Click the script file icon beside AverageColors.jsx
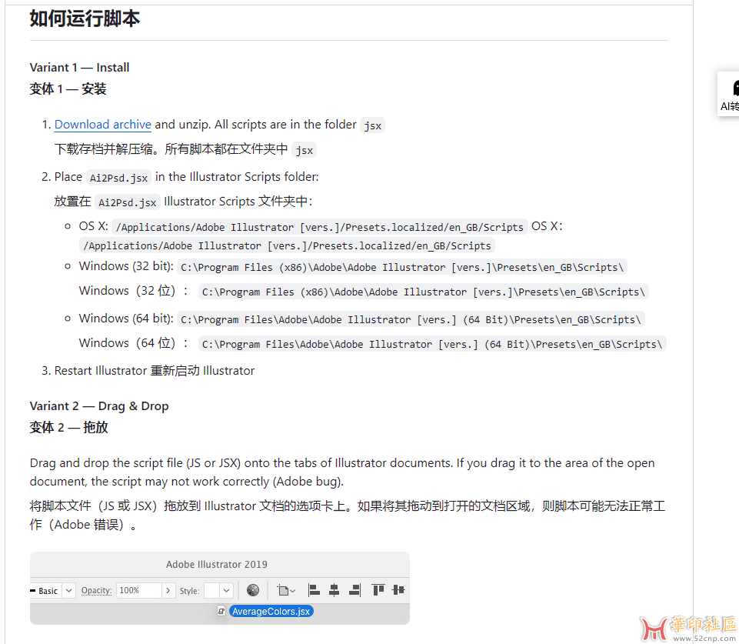Screen dimensions: 739x644 tap(221, 611)
